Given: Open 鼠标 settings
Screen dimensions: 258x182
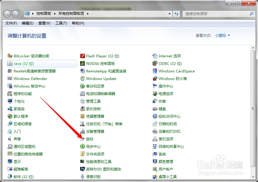Looking at the screenshot, I should coord(89,139).
